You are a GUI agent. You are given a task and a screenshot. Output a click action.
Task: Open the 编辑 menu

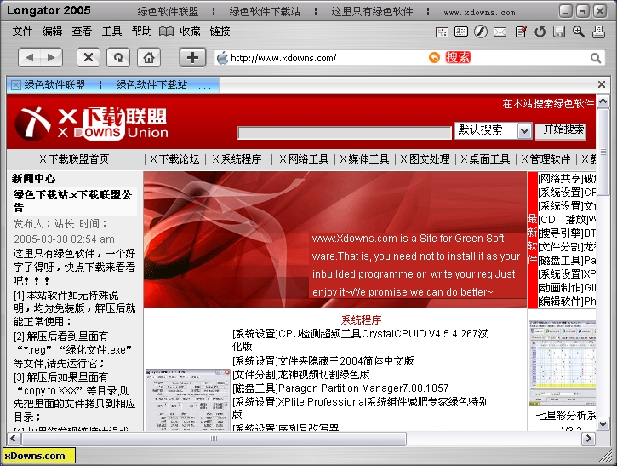click(x=52, y=32)
